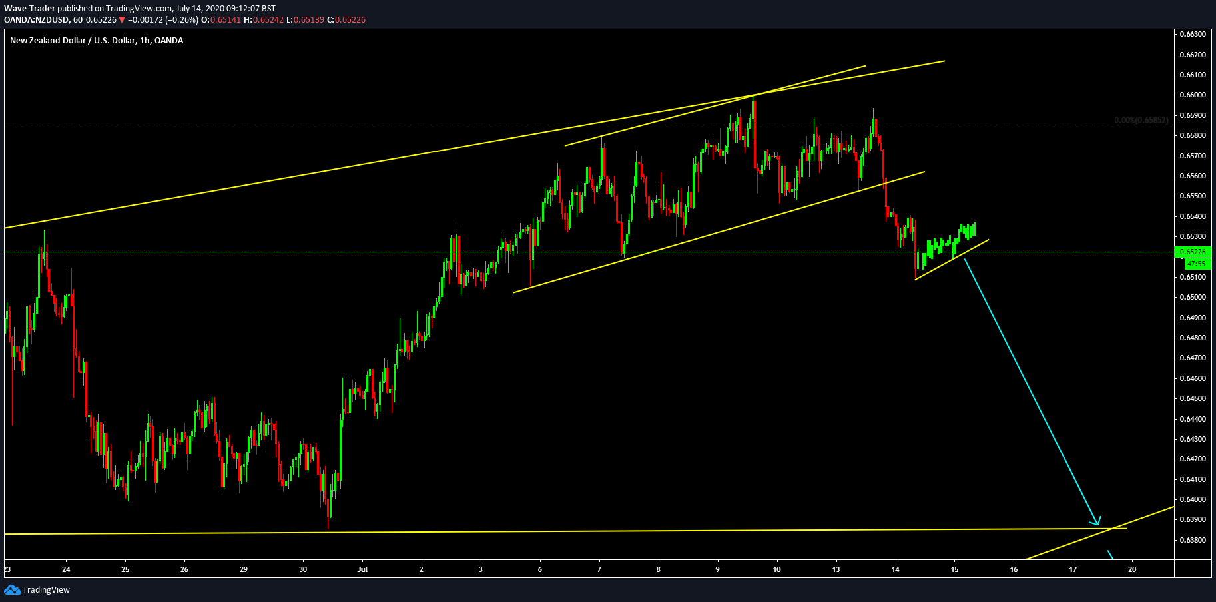Click the TradingView cloud logo icon
1216x602 pixels.
[x=12, y=589]
